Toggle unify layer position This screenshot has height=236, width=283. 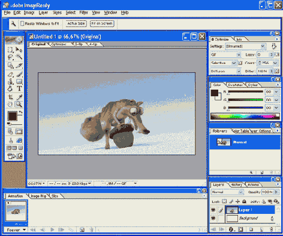point(264,201)
